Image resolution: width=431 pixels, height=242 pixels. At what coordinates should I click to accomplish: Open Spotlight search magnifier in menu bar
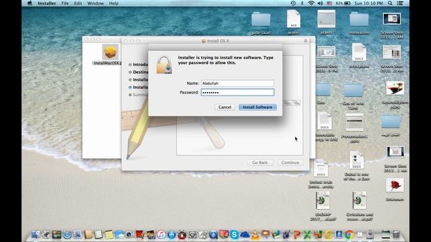pos(390,3)
